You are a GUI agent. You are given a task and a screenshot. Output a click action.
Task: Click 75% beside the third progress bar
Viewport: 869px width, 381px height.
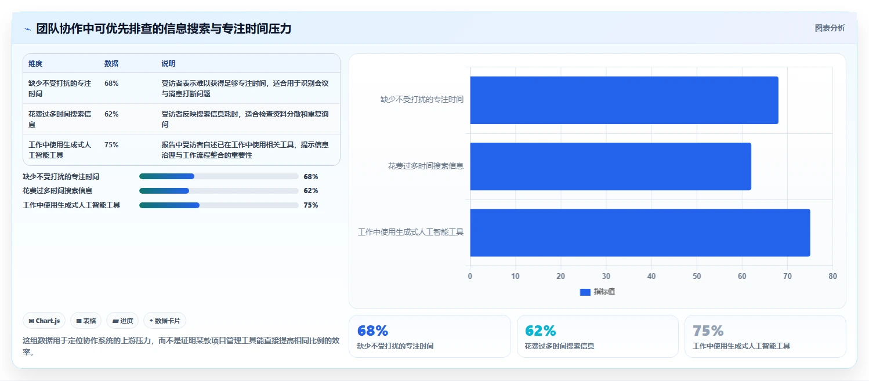(311, 205)
